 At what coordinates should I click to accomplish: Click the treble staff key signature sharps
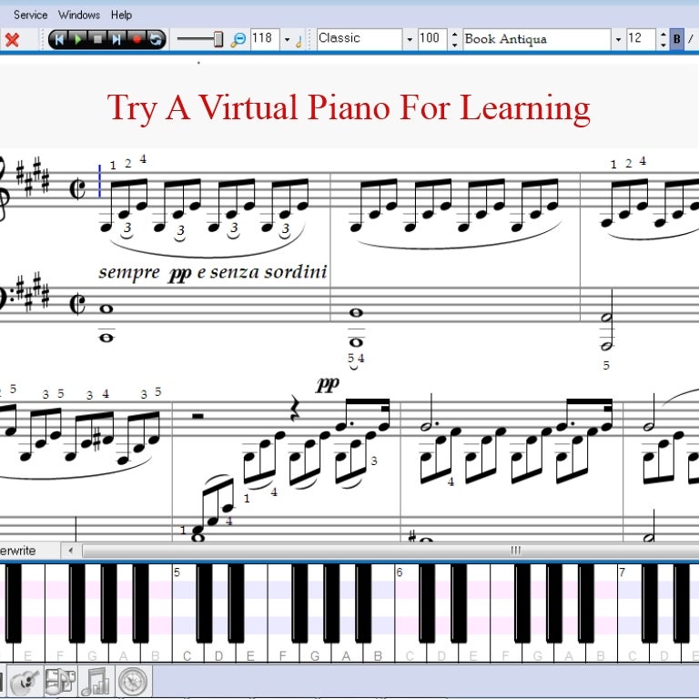click(33, 177)
